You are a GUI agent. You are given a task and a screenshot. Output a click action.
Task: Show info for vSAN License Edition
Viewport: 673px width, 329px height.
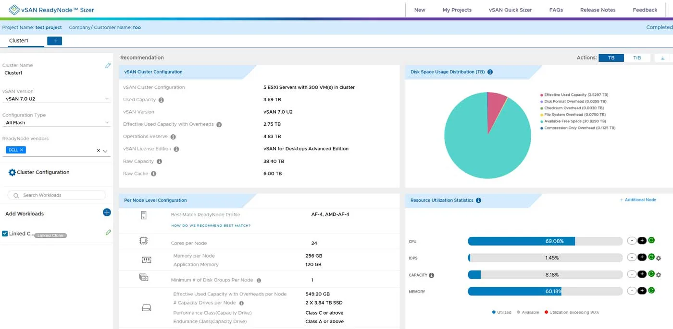176,149
